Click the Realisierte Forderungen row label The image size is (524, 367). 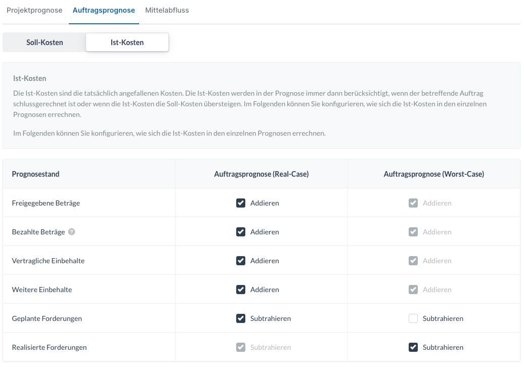[x=49, y=347]
